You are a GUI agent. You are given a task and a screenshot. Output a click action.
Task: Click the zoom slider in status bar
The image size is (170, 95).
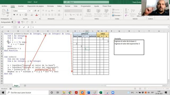156,89
